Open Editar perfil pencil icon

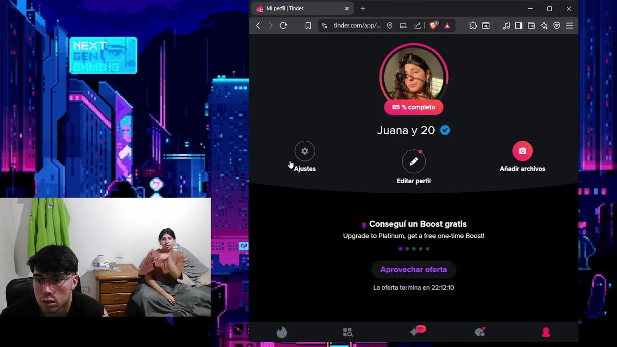[x=414, y=162]
